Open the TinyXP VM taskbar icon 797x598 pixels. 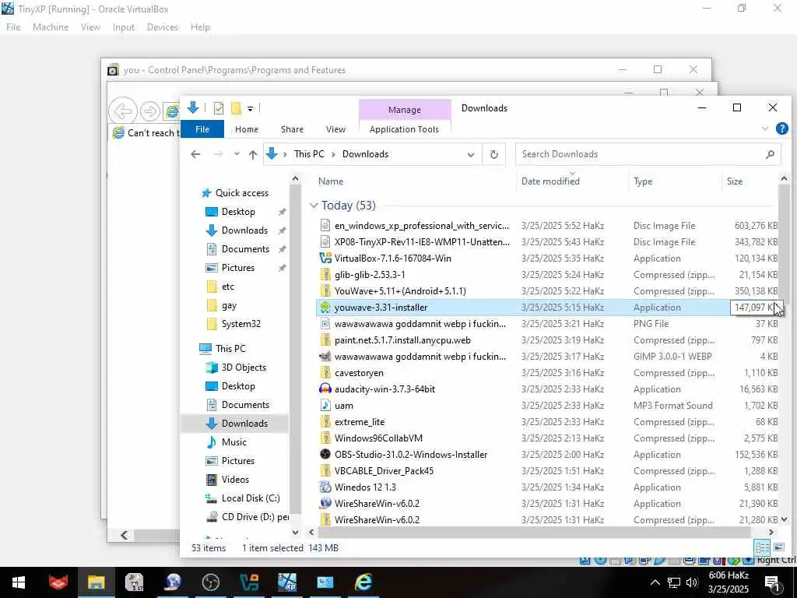[x=287, y=582]
